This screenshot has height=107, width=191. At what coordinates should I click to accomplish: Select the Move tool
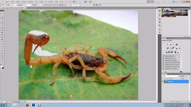2,14
